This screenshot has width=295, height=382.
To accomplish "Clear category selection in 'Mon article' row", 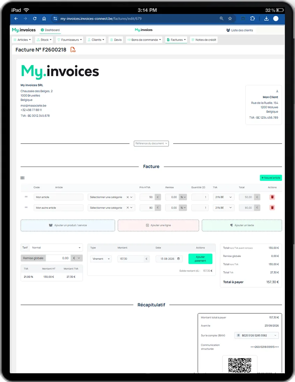I will [128, 197].
